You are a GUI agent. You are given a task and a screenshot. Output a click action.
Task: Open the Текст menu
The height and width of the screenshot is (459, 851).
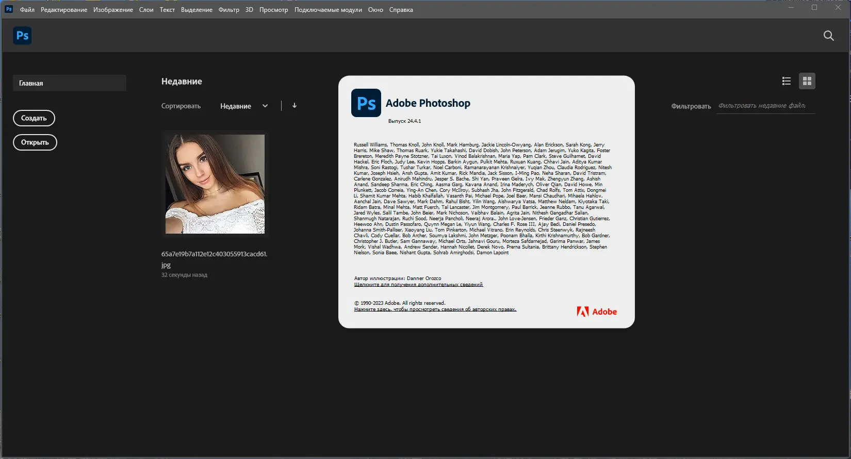point(167,10)
